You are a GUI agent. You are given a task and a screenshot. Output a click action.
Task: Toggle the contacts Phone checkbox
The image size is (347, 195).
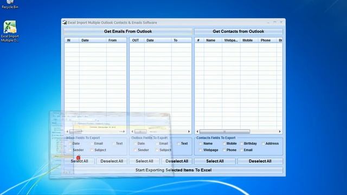(x=224, y=150)
